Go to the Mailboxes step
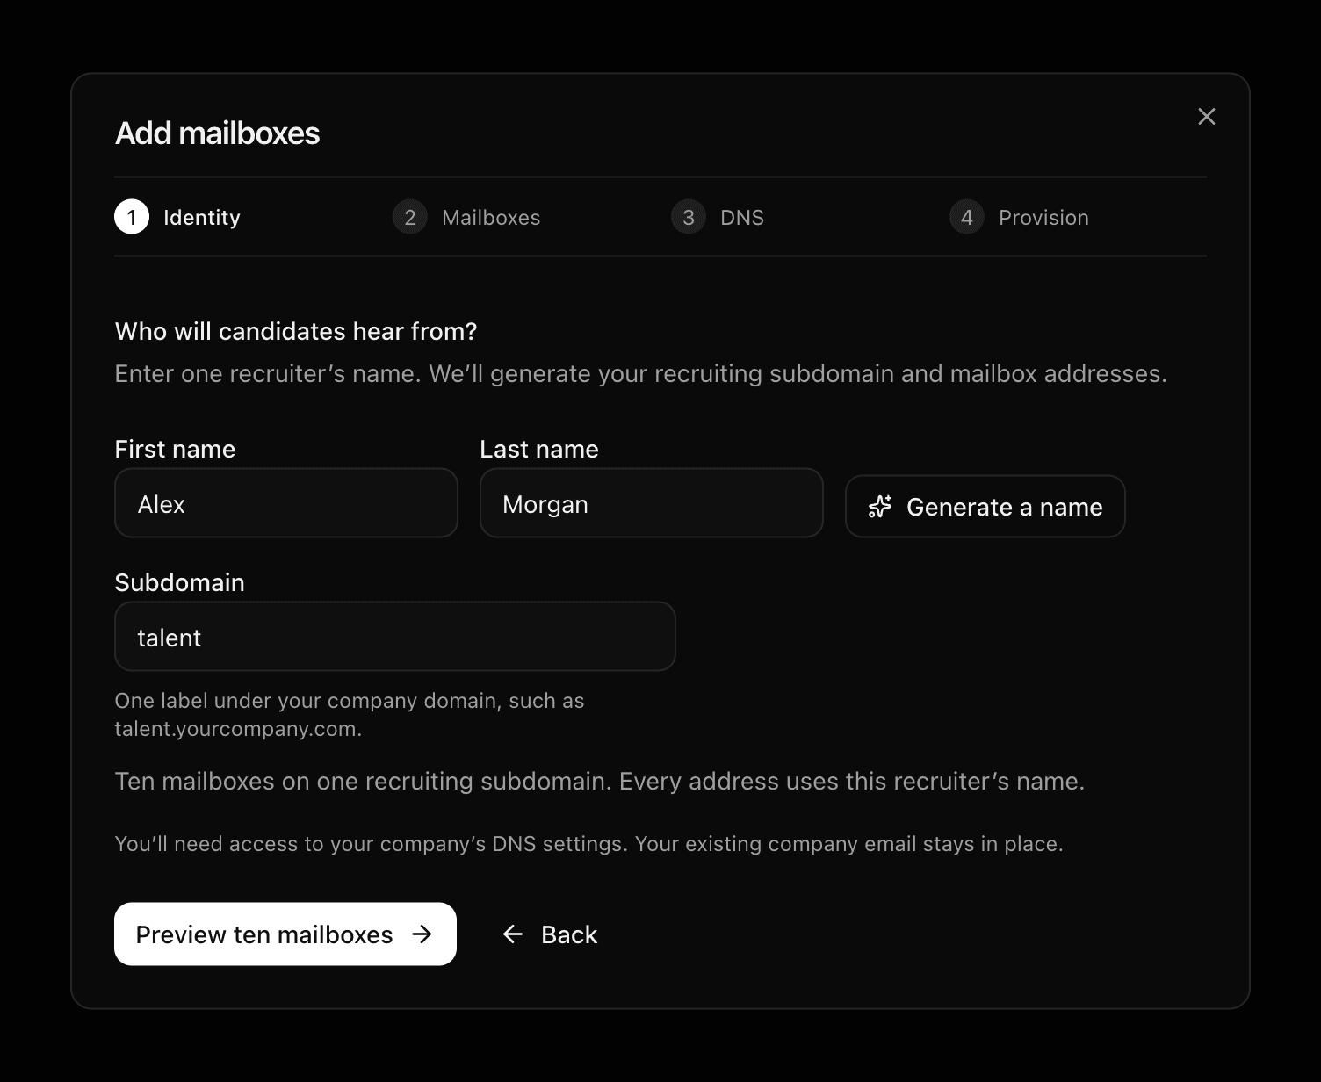The image size is (1321, 1082). tap(466, 217)
